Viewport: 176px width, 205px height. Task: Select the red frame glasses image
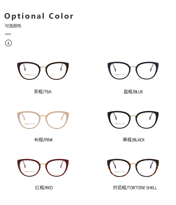[43, 168]
